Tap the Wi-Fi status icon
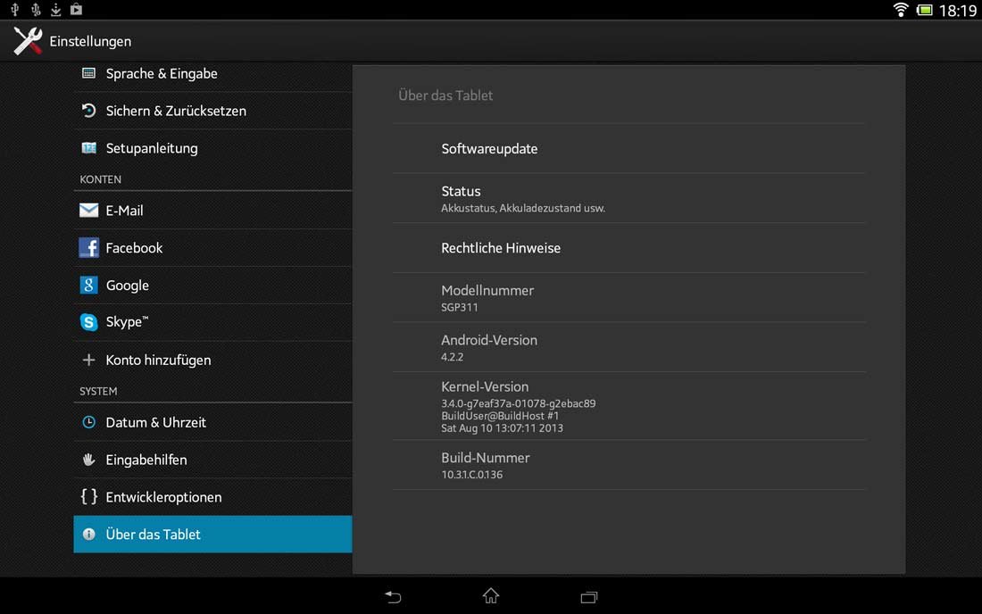The height and width of the screenshot is (614, 982). [901, 10]
